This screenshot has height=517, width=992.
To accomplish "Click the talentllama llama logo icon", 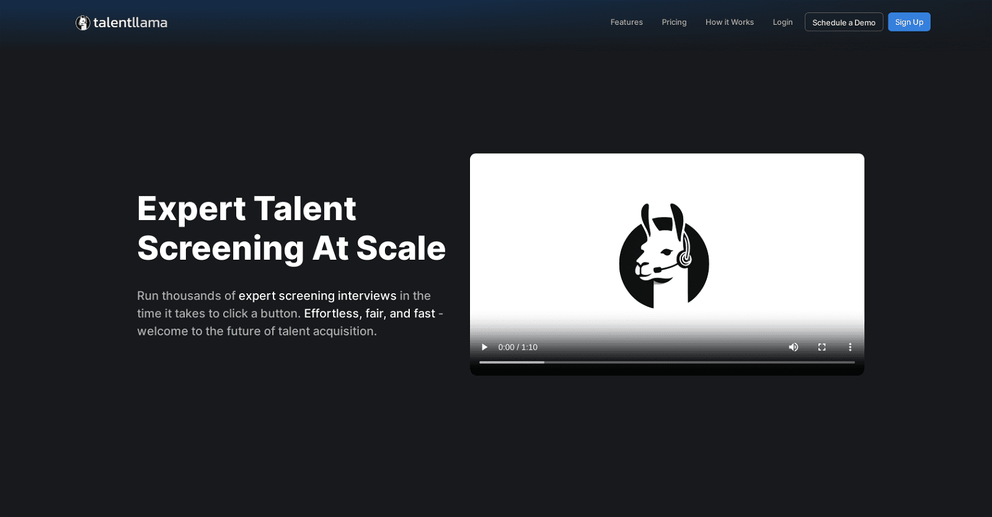I will [x=83, y=23].
